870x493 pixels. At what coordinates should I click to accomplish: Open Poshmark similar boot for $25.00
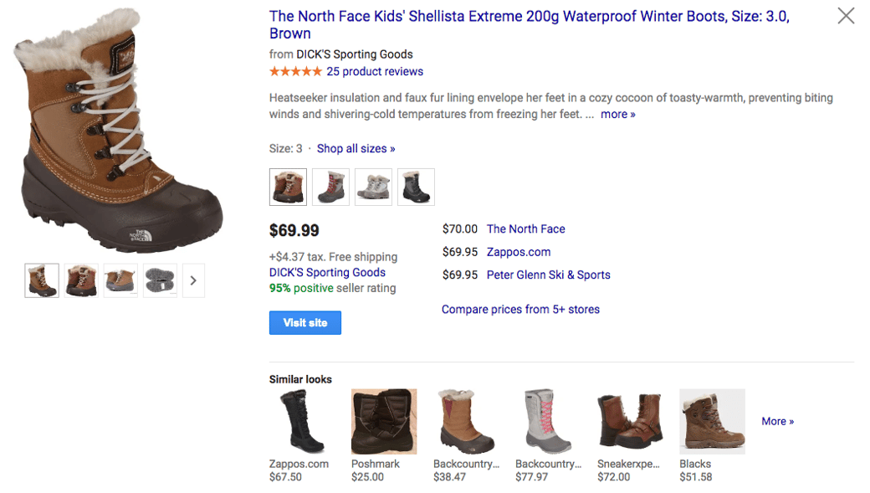383,422
